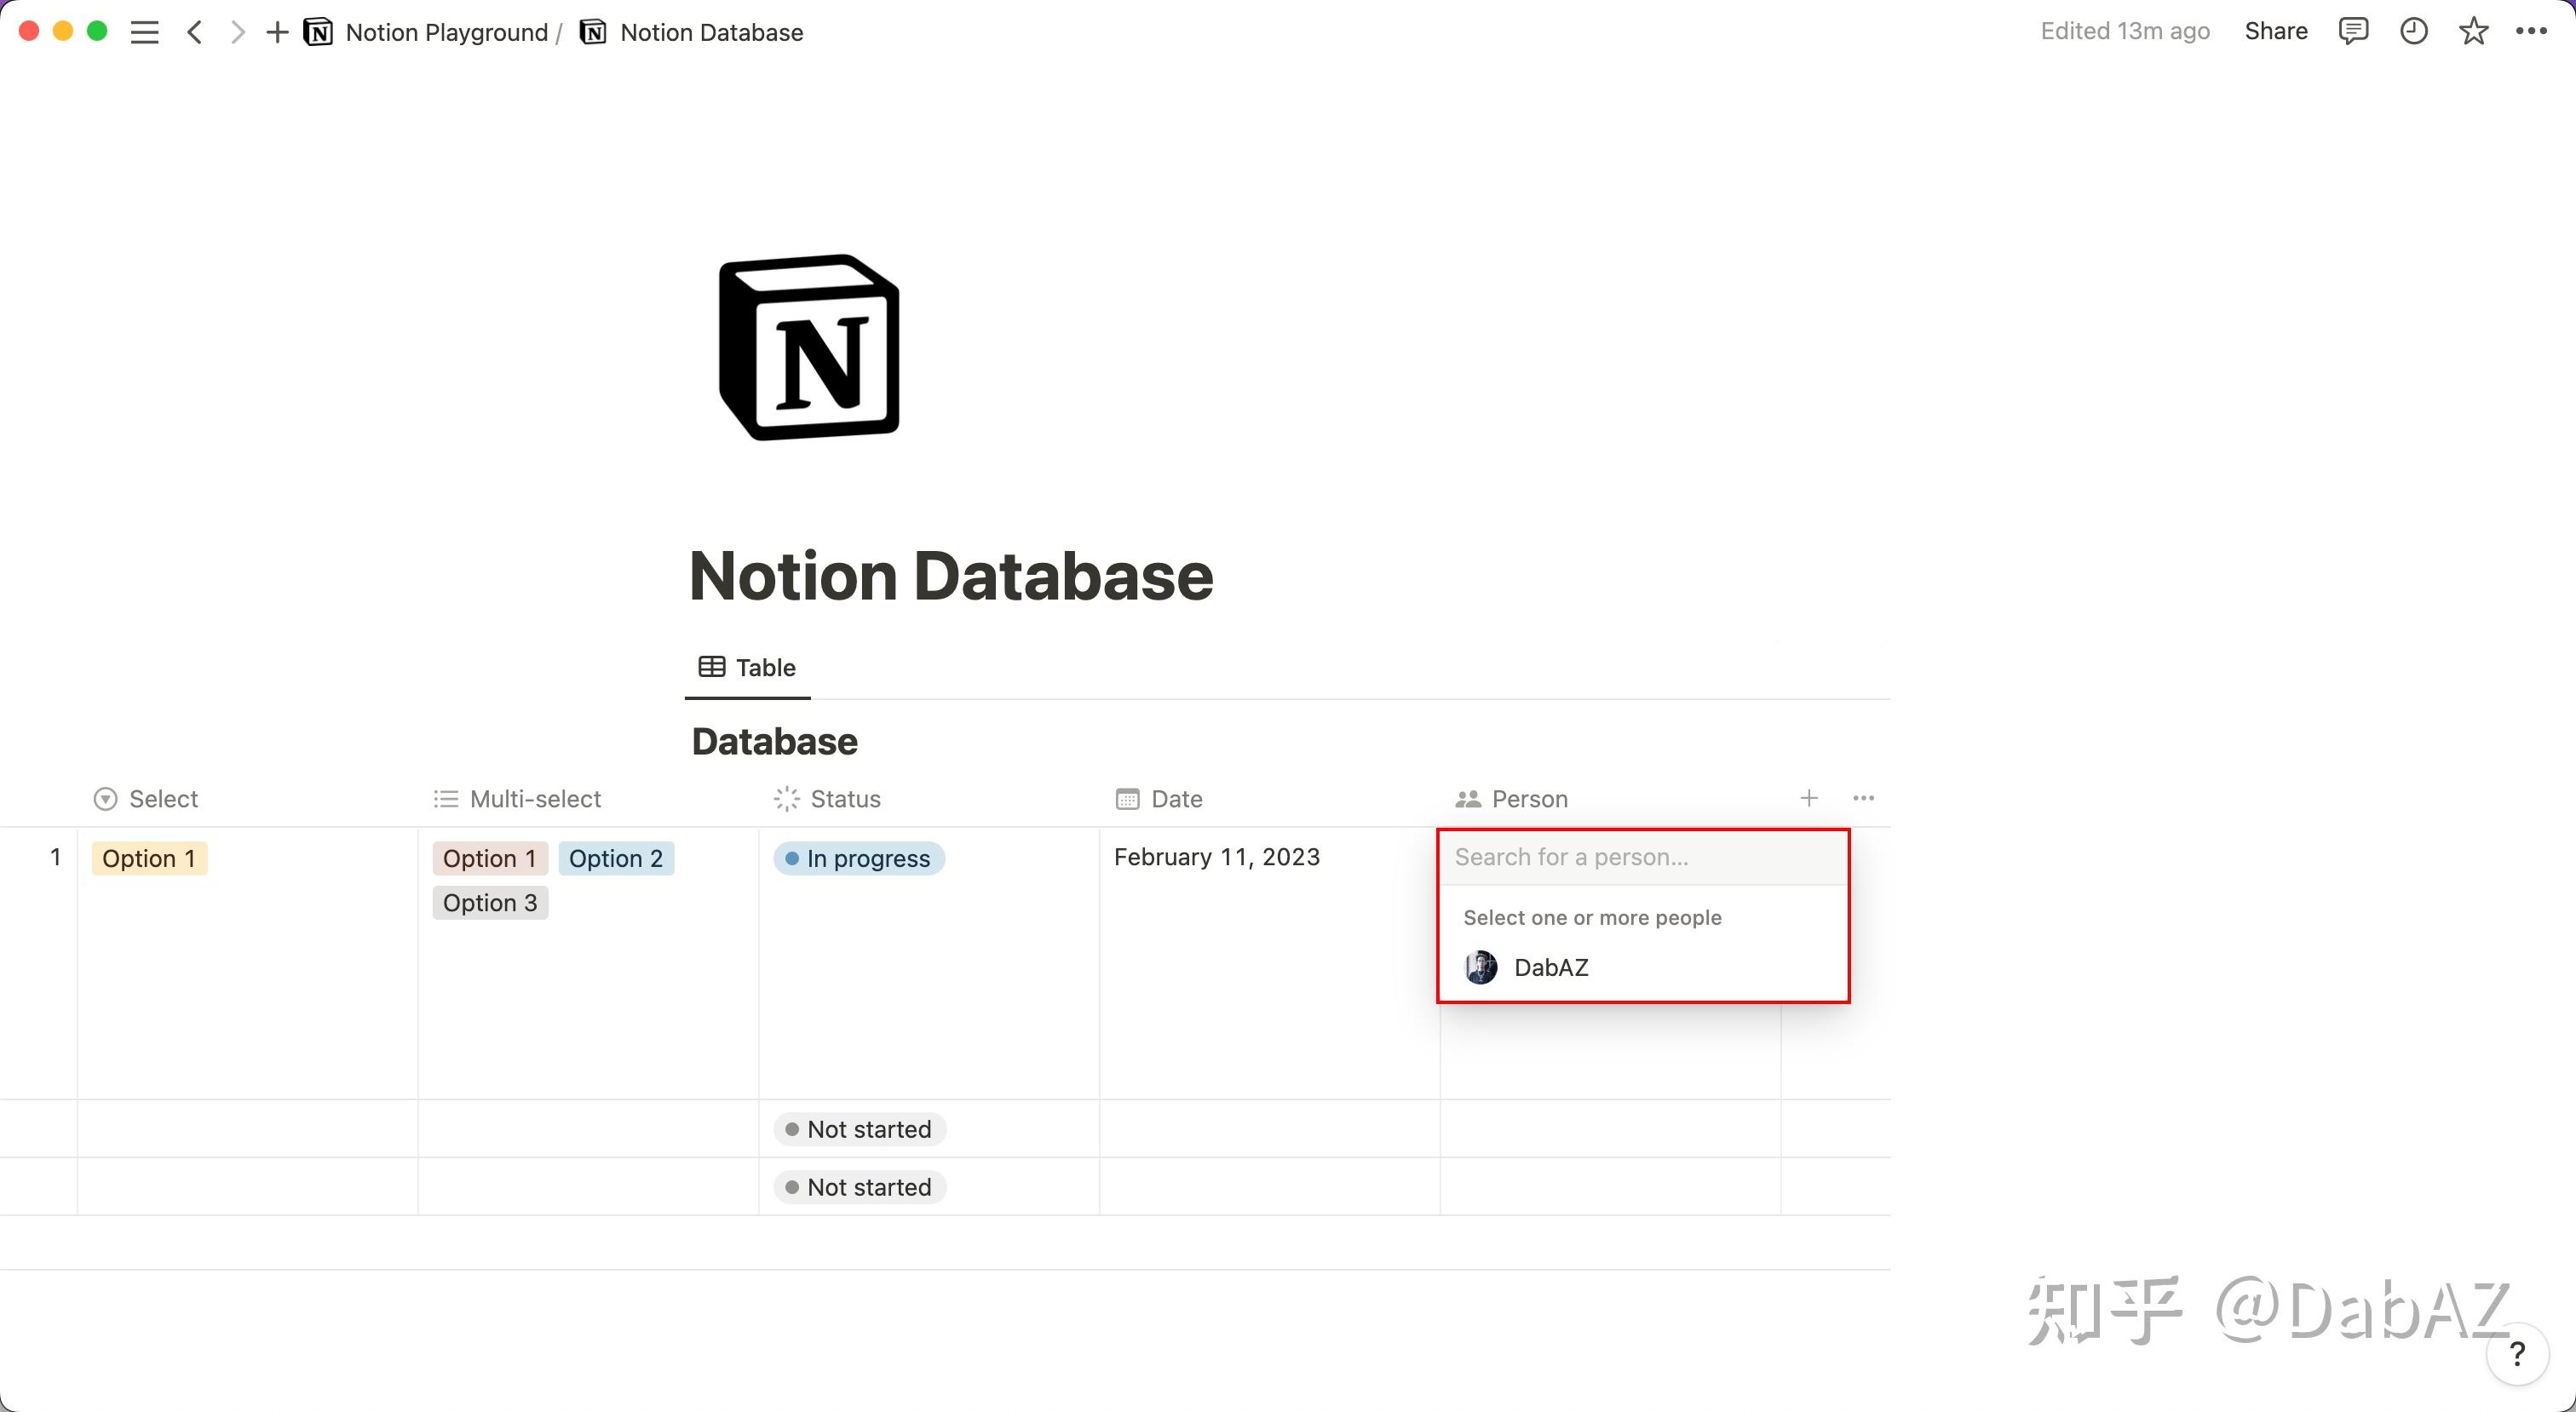Navigate back using the left arrow
This screenshot has height=1412, width=2576.
pyautogui.click(x=195, y=31)
